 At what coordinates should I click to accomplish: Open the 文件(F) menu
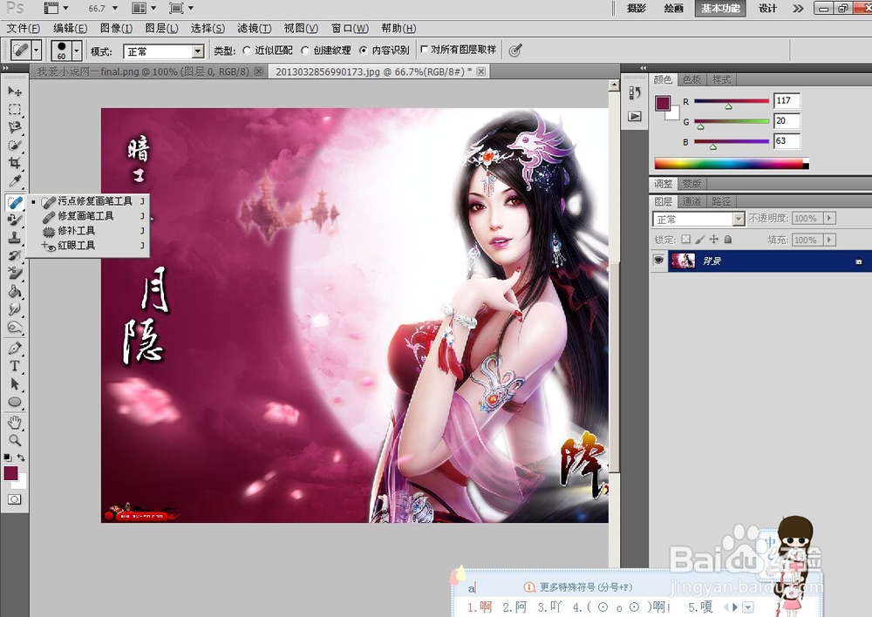click(x=23, y=29)
